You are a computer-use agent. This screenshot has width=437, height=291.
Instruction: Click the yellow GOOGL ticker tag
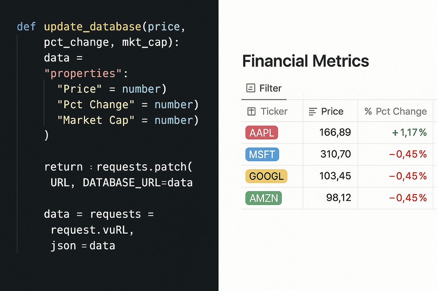pyautogui.click(x=266, y=176)
